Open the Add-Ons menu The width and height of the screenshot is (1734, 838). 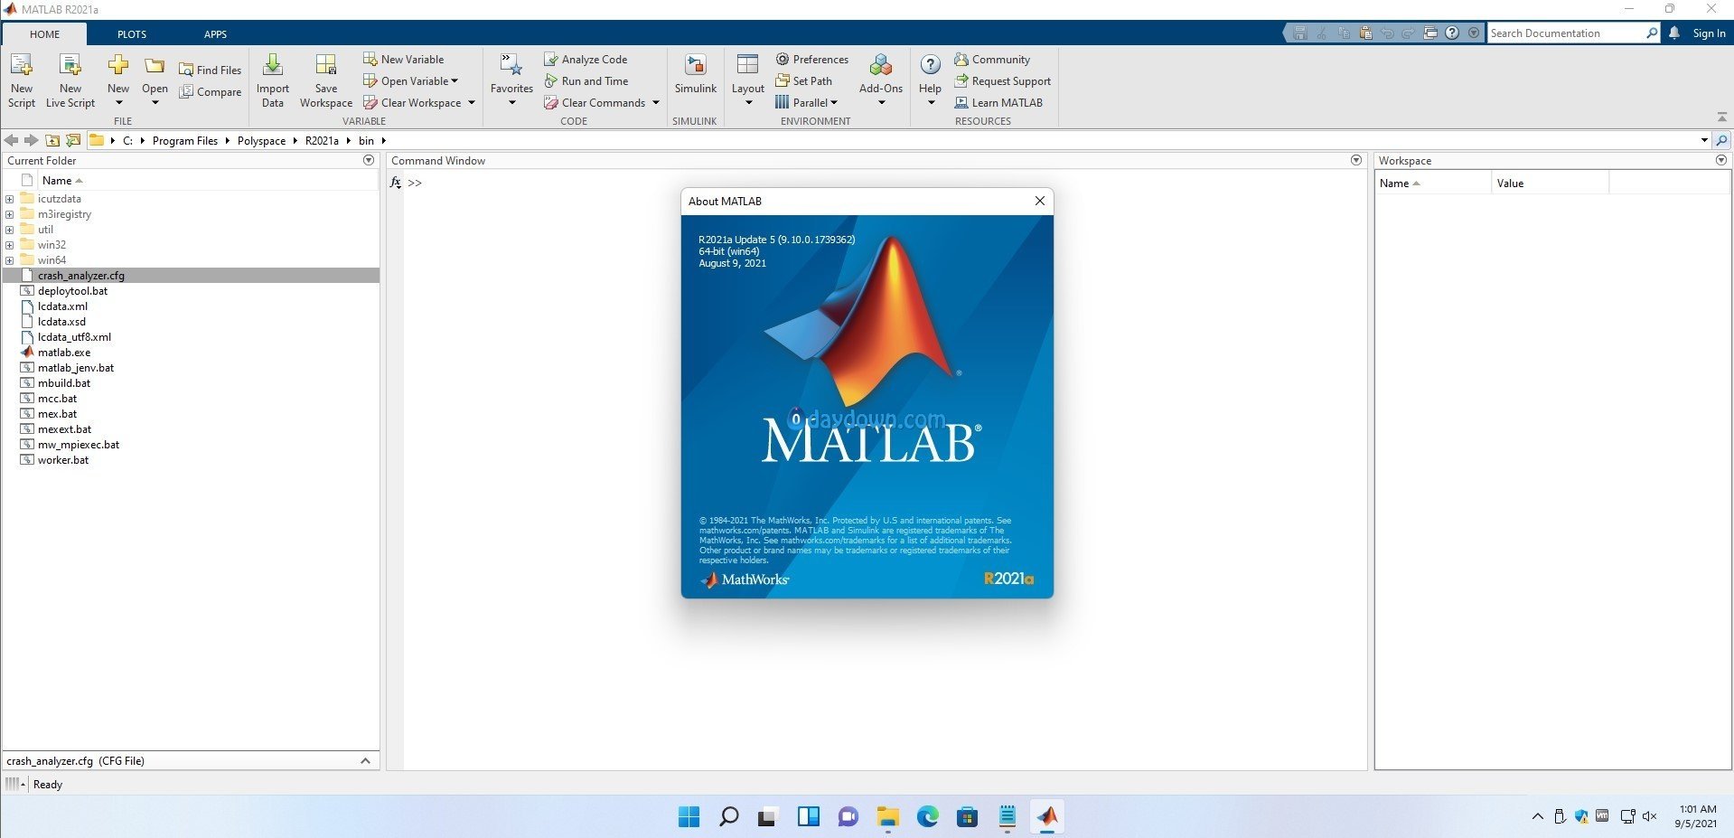[881, 80]
